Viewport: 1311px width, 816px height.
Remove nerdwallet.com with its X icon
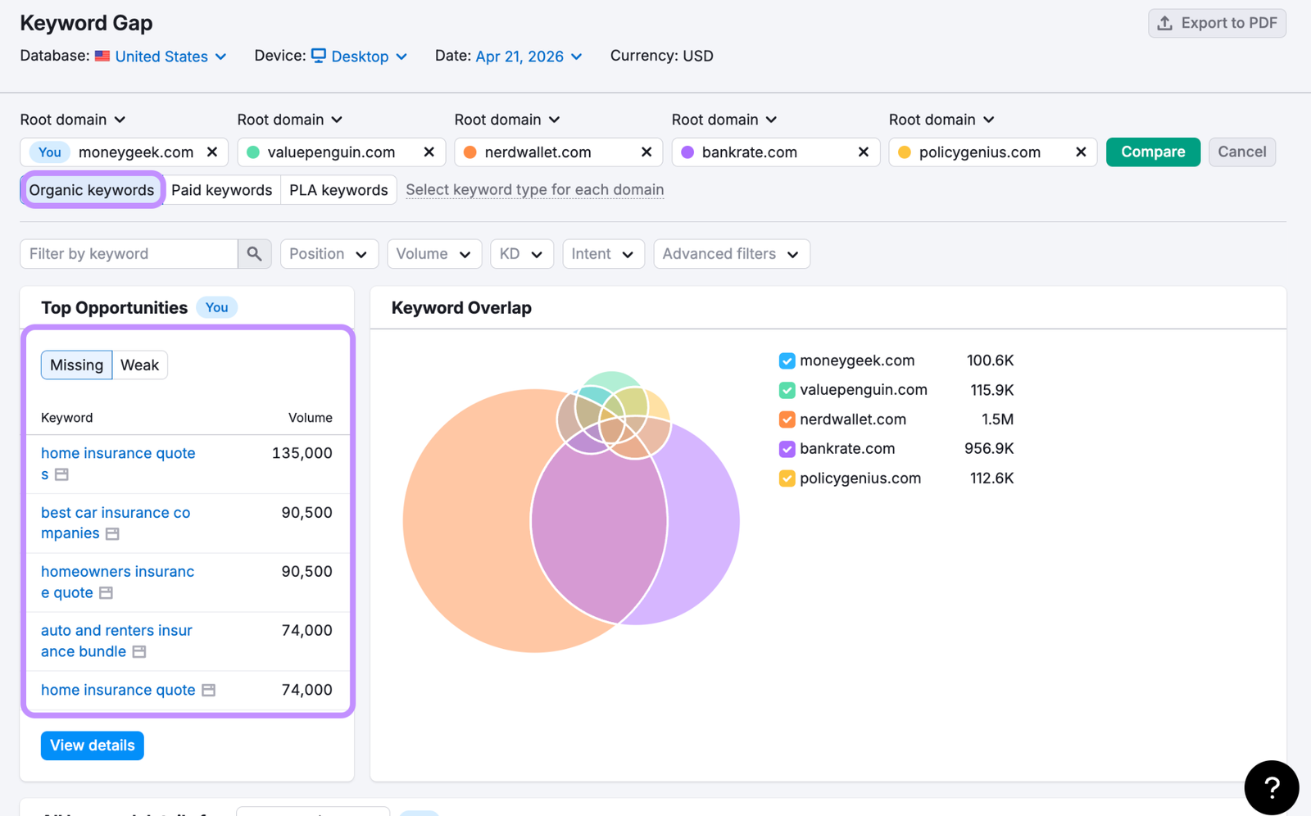tap(646, 152)
